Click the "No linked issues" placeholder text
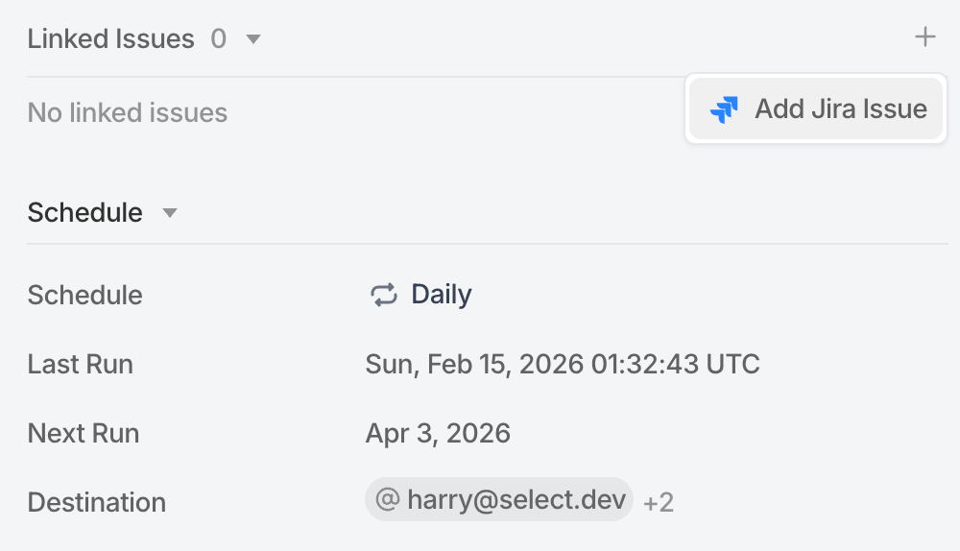 coord(128,113)
